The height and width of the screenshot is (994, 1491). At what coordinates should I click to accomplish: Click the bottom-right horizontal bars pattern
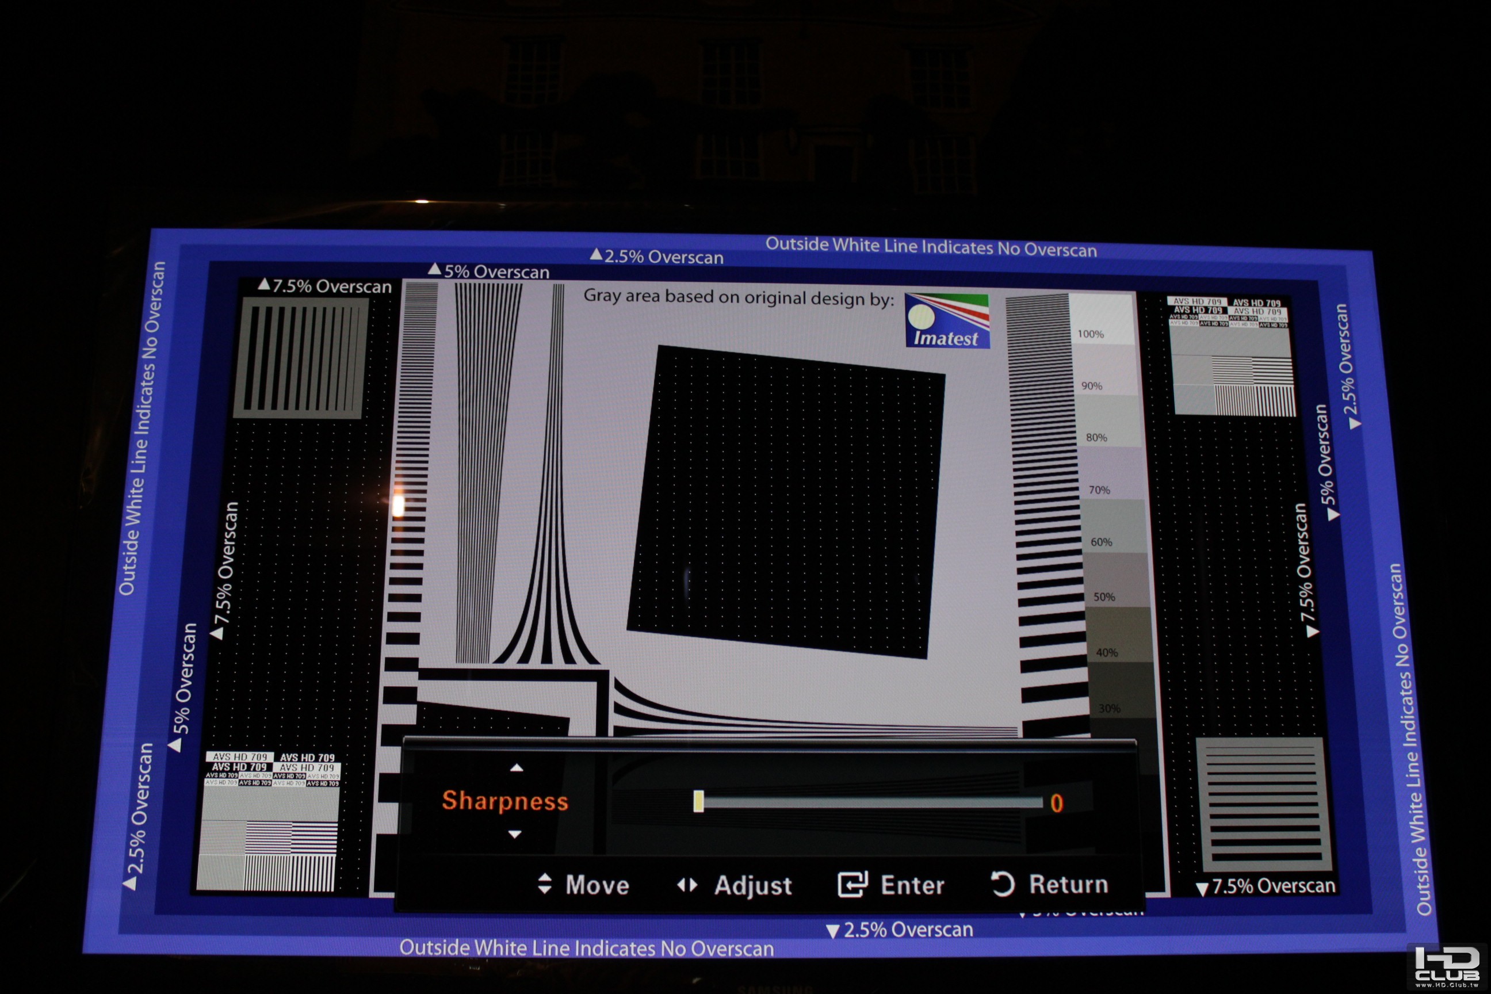[x=1265, y=803]
